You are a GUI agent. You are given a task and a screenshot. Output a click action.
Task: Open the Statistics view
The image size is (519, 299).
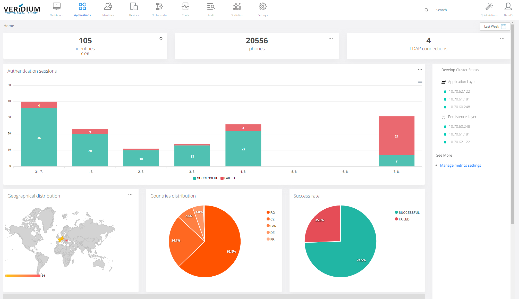[x=236, y=9]
